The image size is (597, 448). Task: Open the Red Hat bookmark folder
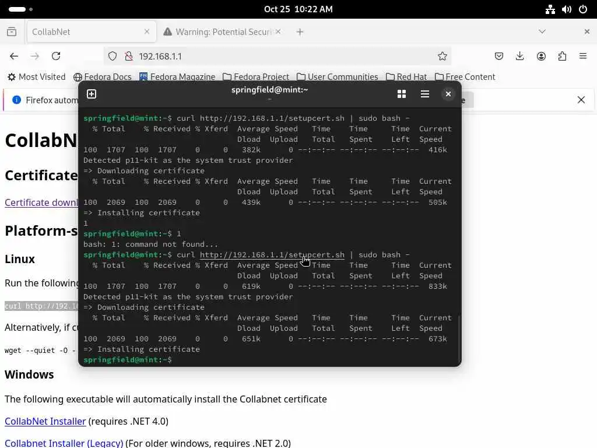coord(406,77)
